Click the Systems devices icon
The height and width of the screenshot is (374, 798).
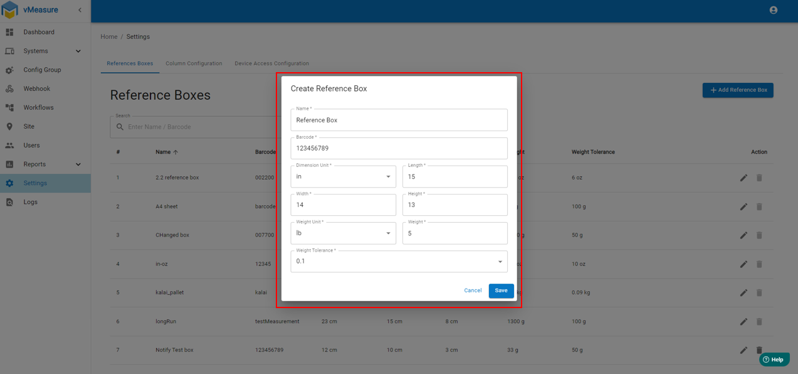(9, 51)
